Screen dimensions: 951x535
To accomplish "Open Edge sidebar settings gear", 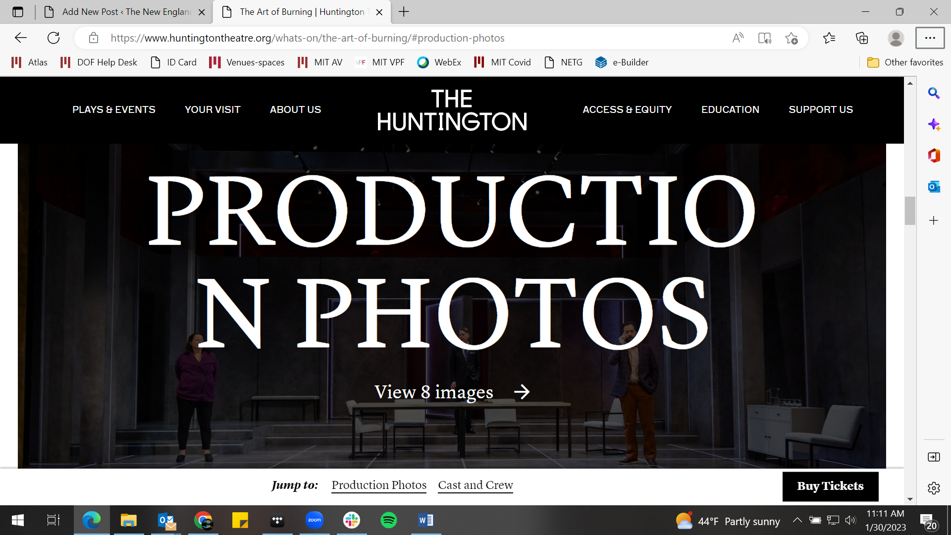I will tap(934, 488).
